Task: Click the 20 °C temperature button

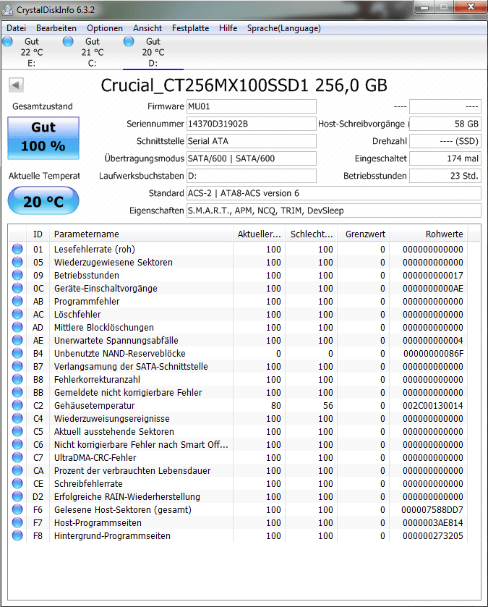Action: pyautogui.click(x=43, y=200)
